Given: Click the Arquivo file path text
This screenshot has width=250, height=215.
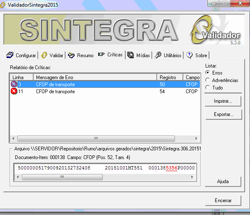Looking at the screenshot, I should point(108,149).
